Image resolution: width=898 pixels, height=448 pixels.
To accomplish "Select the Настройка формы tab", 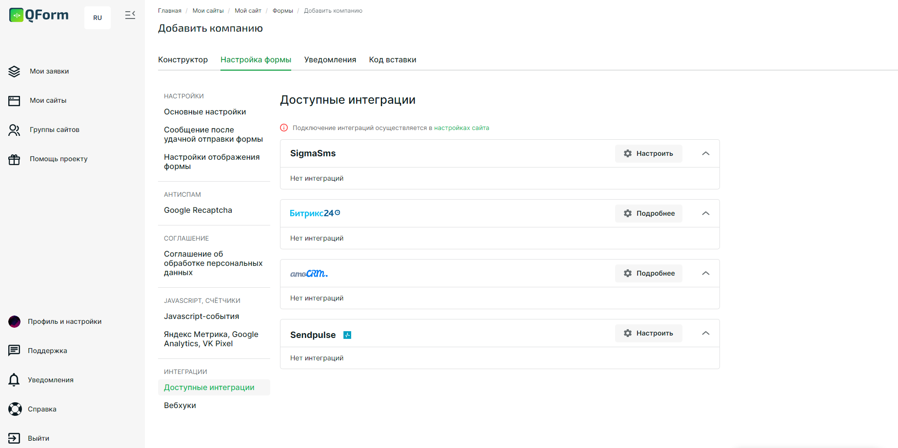I will click(256, 59).
